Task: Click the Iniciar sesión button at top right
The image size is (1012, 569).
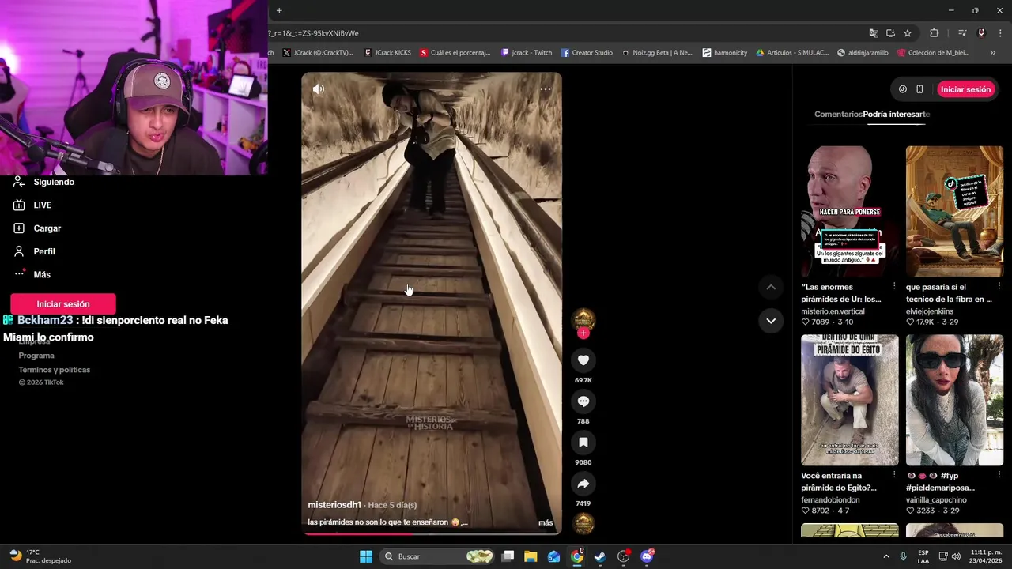Action: pos(965,89)
